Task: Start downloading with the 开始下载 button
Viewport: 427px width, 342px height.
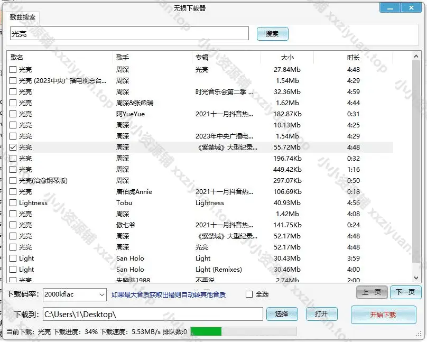Action: pyautogui.click(x=383, y=315)
